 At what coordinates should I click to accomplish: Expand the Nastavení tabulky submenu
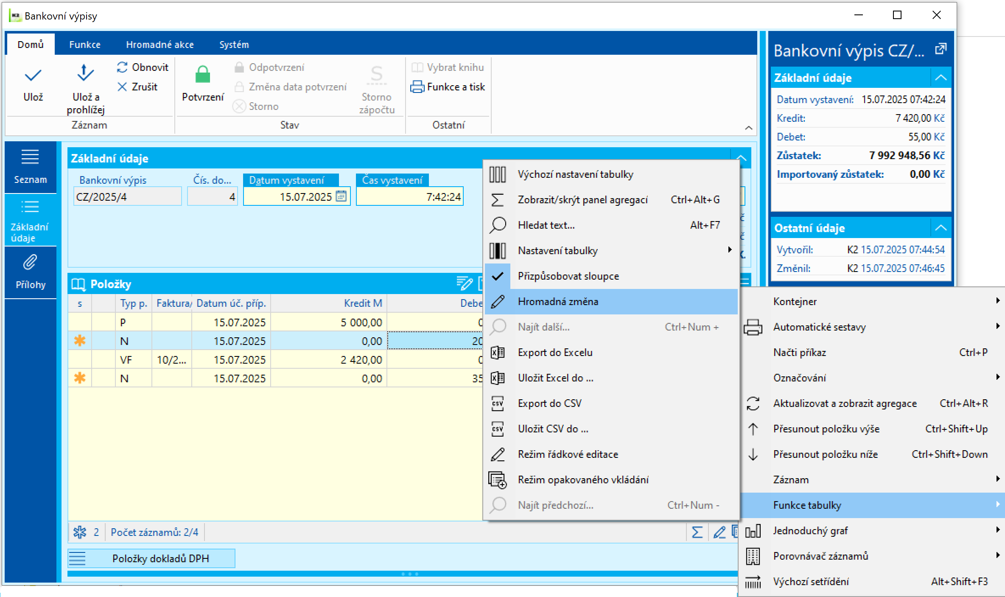click(557, 251)
